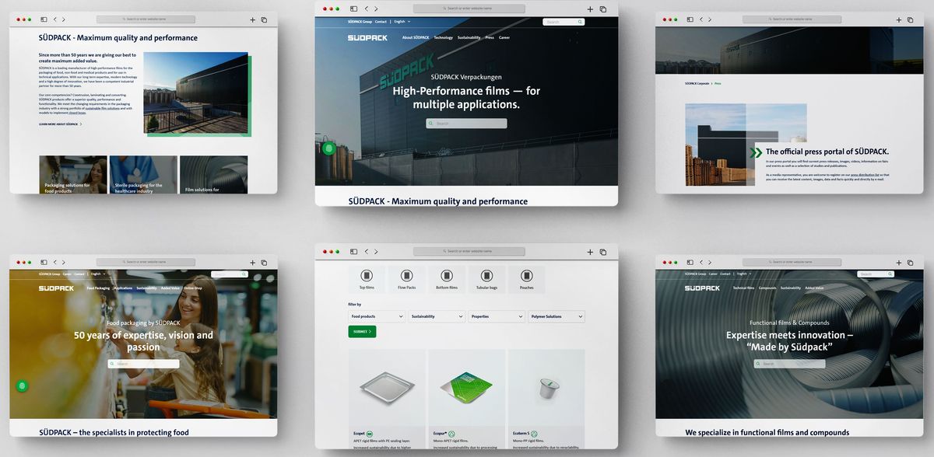Click the green SUBMIT button

361,331
